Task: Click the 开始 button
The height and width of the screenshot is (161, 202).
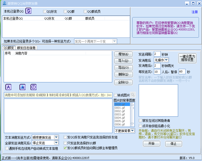Action: 151,144
